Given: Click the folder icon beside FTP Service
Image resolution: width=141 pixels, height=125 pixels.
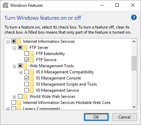Looking at the screenshot, I should pos(32,60).
